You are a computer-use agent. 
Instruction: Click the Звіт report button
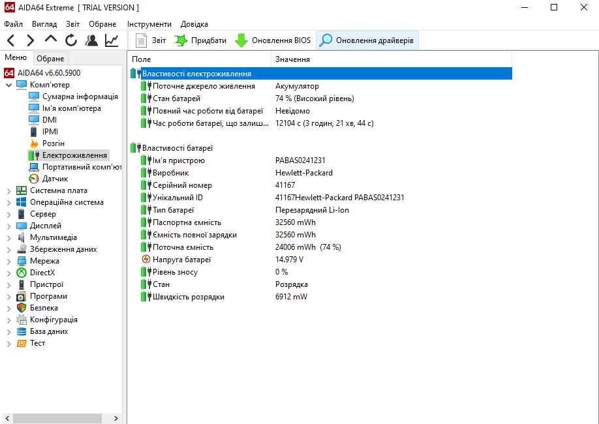151,40
